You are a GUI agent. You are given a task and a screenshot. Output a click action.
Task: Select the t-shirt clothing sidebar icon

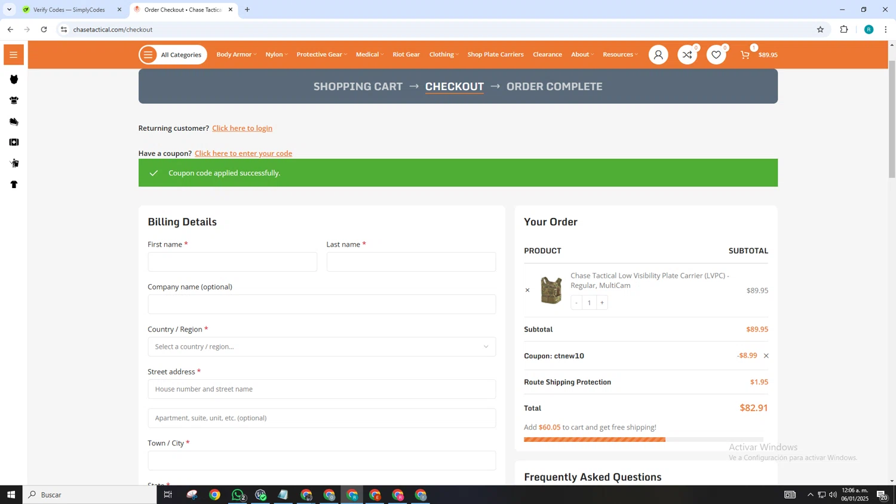14,185
